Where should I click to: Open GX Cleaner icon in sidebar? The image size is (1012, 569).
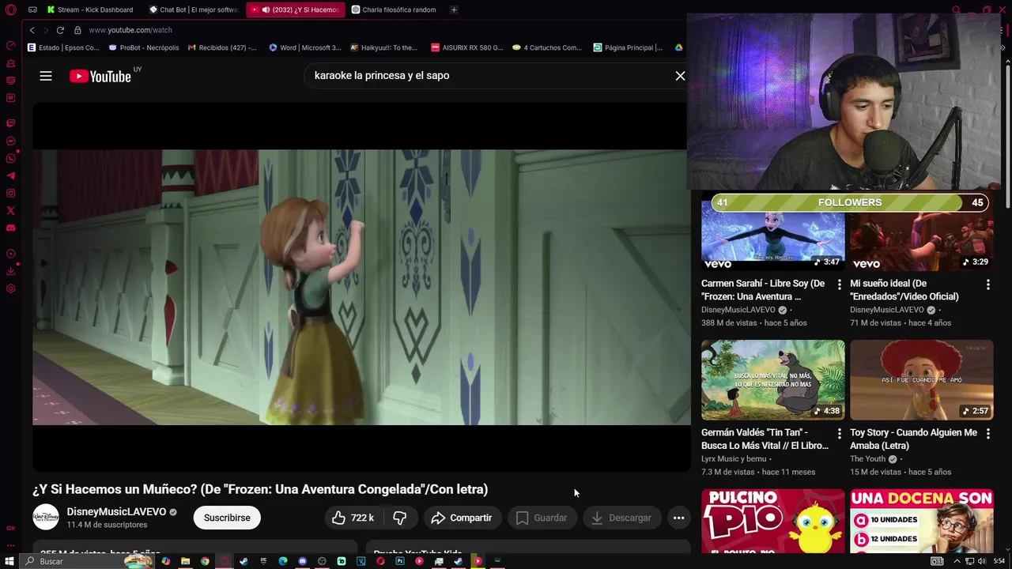[11, 63]
